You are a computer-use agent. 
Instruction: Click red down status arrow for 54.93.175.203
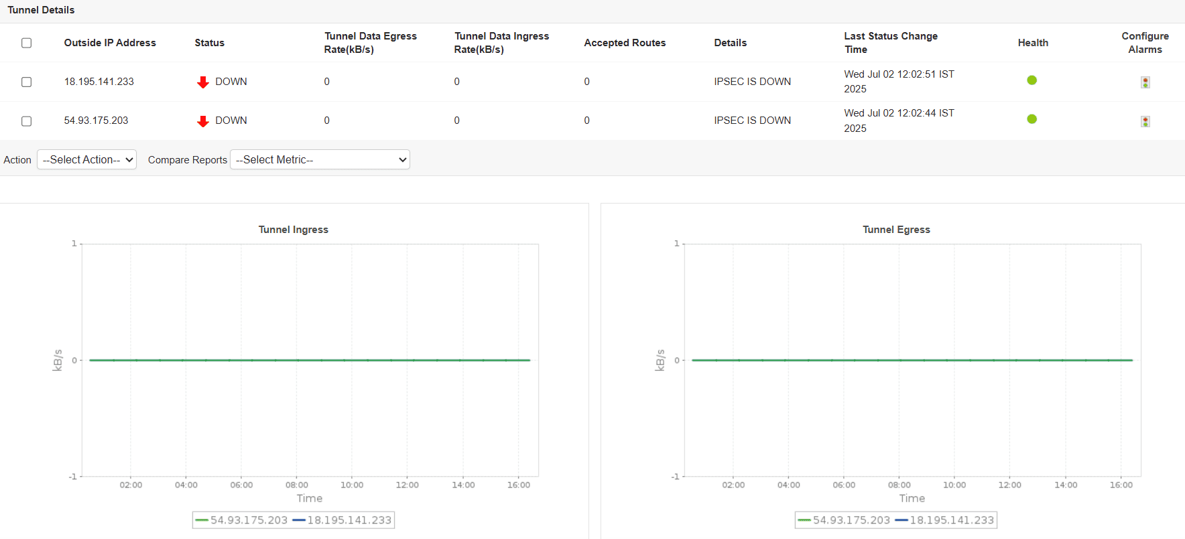(203, 121)
